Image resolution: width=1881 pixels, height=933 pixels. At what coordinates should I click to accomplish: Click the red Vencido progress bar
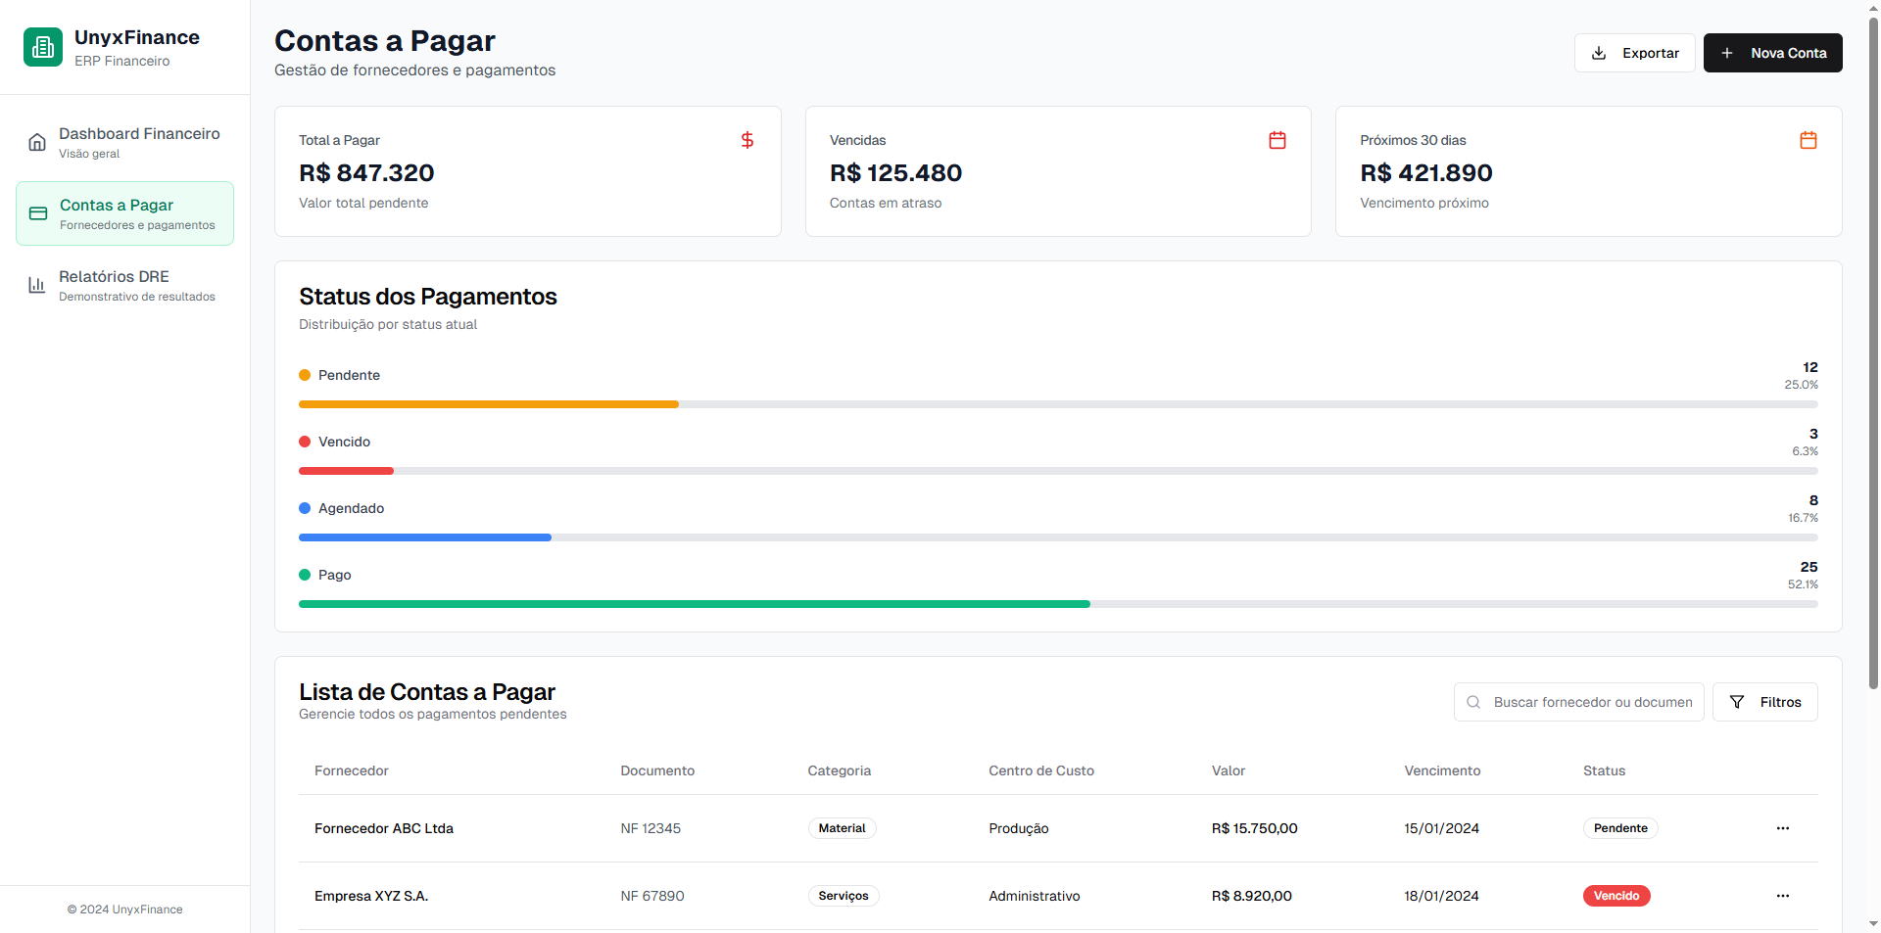click(x=346, y=471)
